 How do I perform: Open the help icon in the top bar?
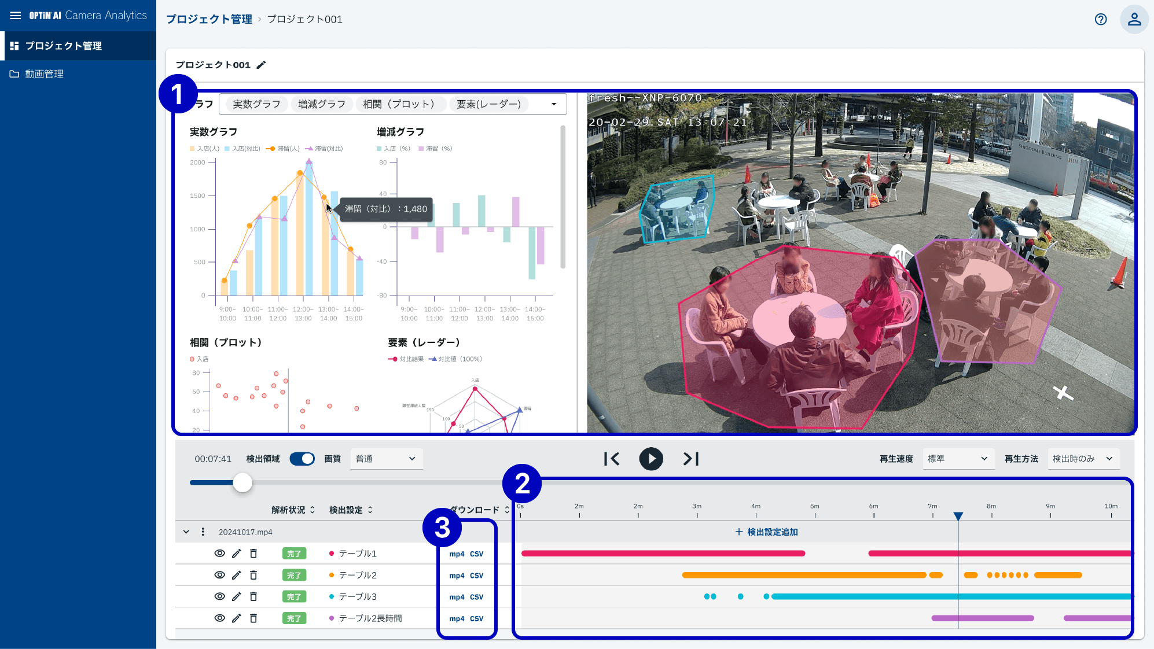1100,19
